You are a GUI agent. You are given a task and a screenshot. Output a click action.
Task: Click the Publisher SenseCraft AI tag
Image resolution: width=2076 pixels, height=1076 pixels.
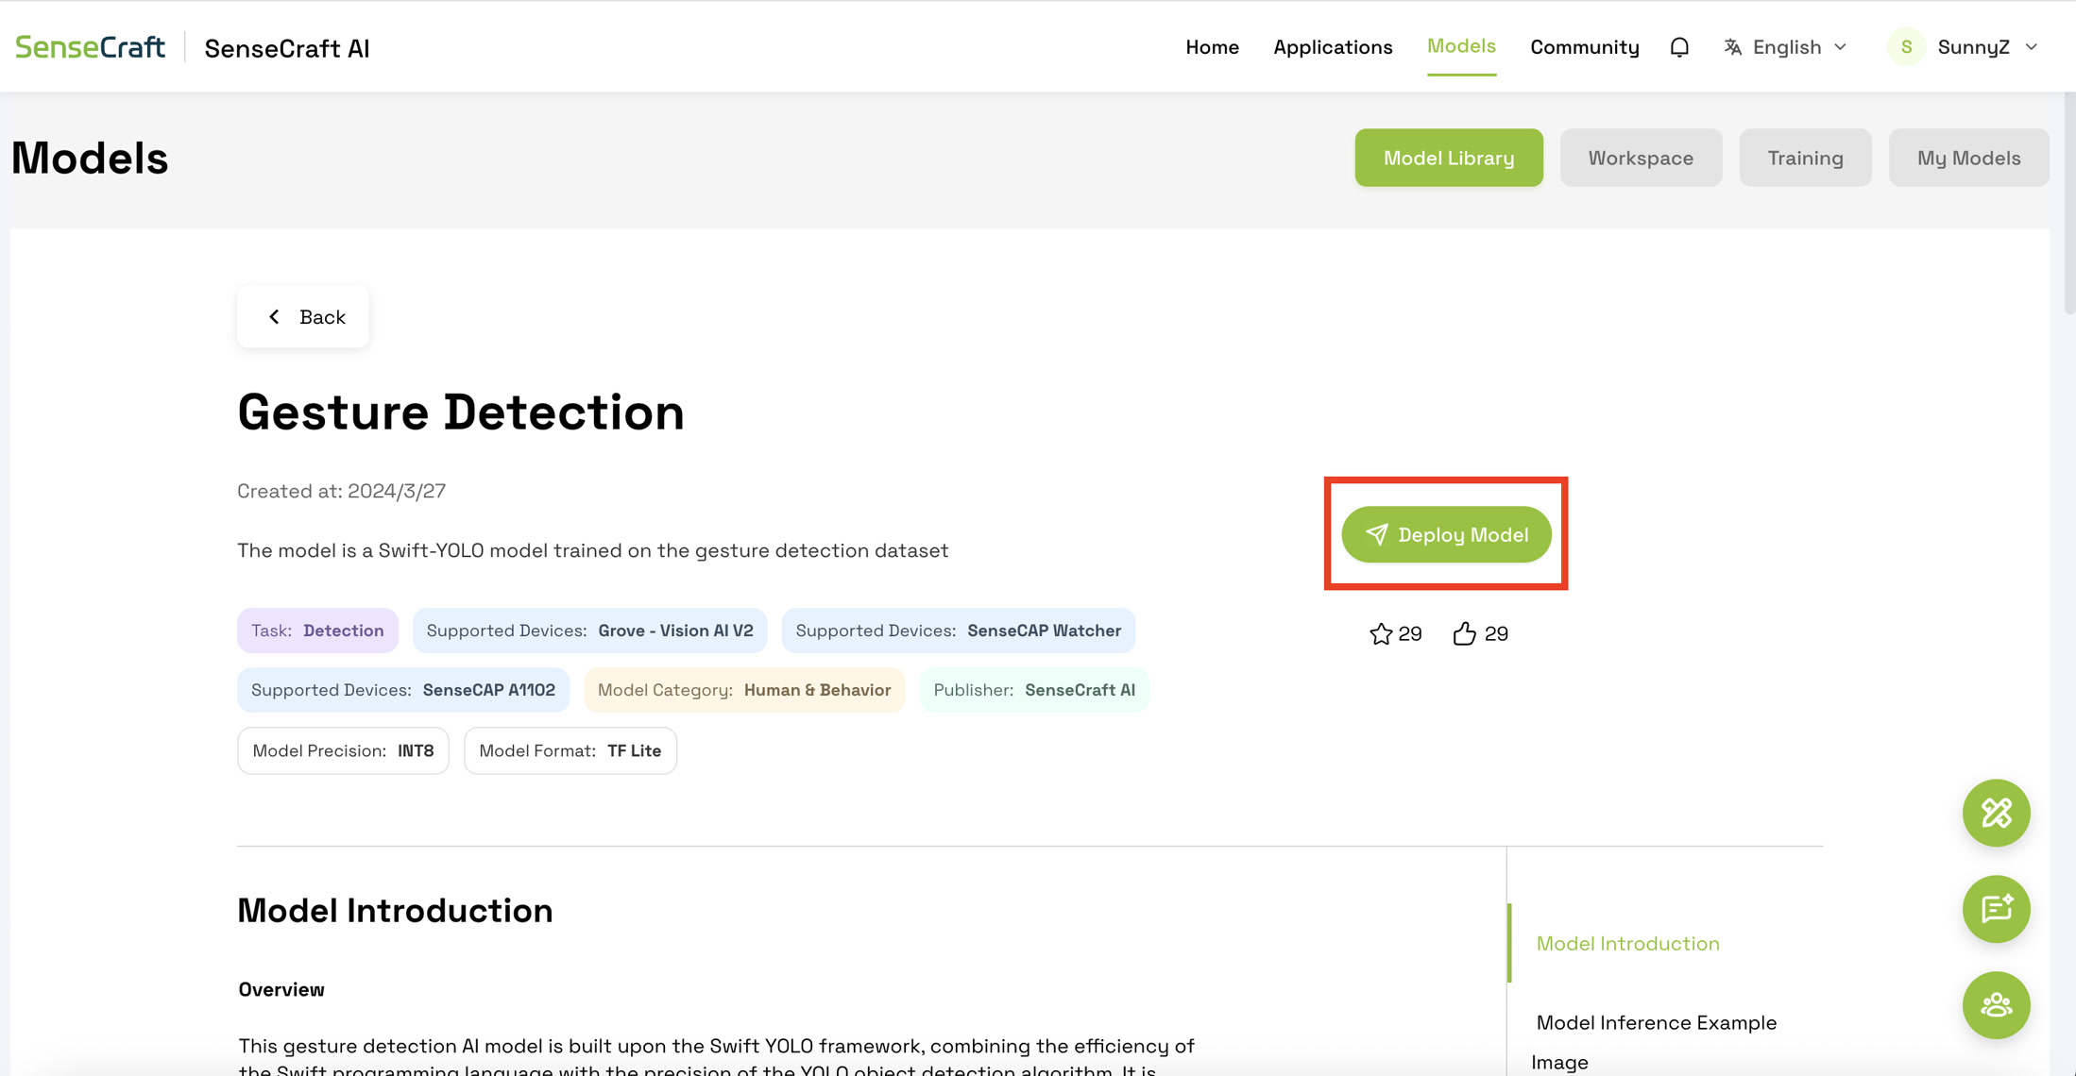coord(1034,690)
